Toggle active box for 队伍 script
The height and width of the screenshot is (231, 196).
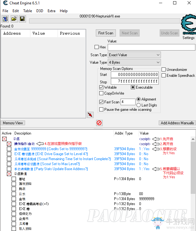point(4,139)
